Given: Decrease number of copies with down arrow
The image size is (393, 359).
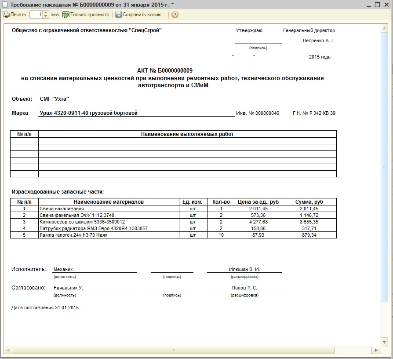Looking at the screenshot, I should (46, 17).
